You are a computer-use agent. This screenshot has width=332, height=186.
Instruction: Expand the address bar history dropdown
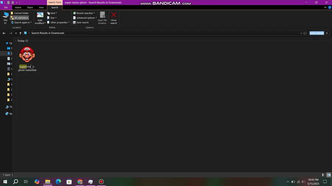pyautogui.click(x=301, y=33)
